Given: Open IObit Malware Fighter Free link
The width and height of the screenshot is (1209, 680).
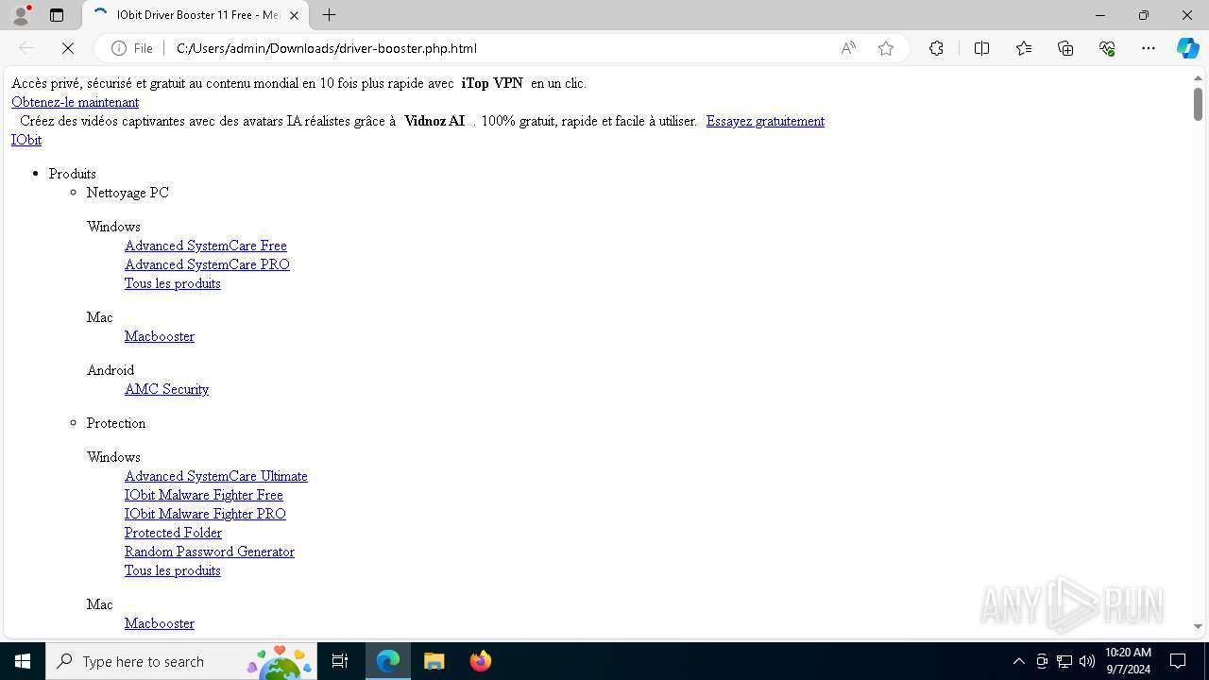Looking at the screenshot, I should [x=204, y=495].
